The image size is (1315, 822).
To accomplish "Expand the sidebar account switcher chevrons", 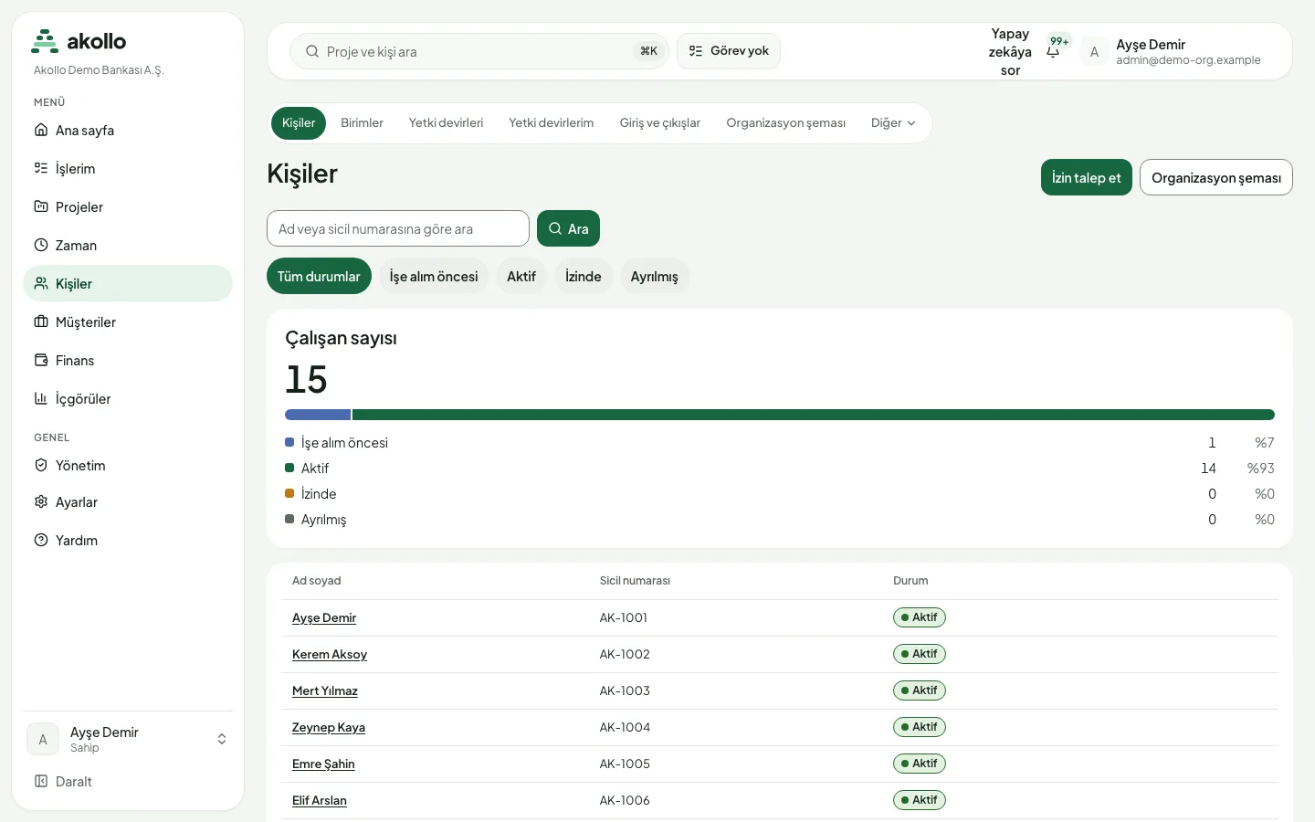I will click(222, 739).
